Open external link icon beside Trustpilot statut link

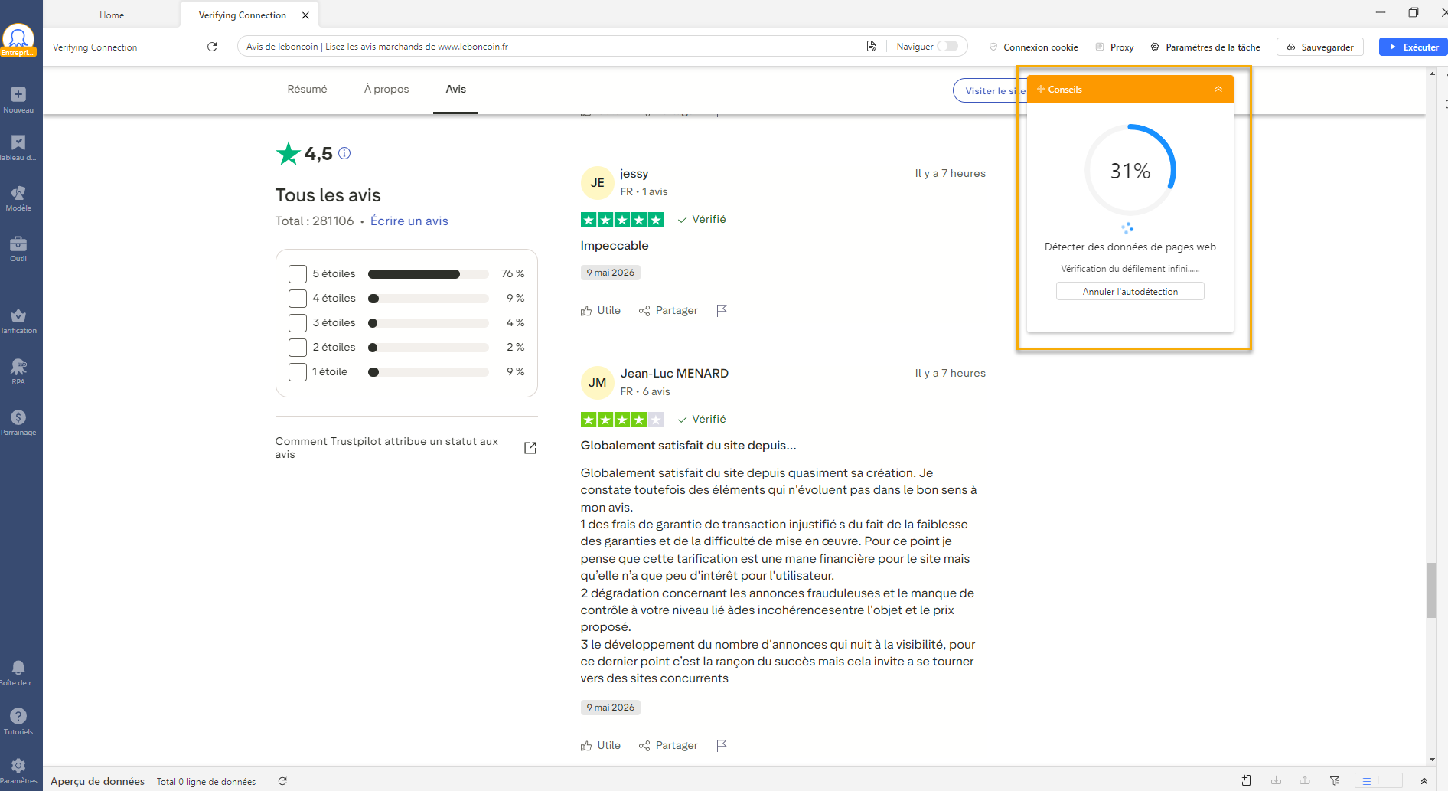pos(530,448)
